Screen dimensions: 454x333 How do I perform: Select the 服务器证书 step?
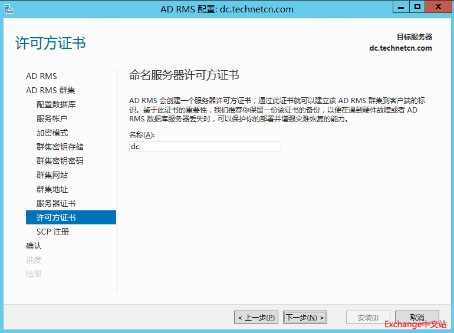click(x=56, y=203)
